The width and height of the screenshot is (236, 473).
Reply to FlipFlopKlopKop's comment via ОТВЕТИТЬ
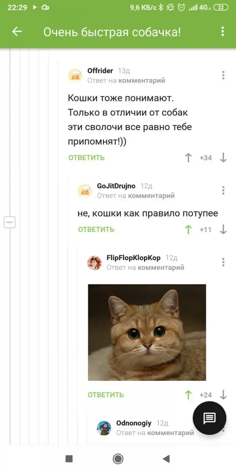(x=106, y=395)
